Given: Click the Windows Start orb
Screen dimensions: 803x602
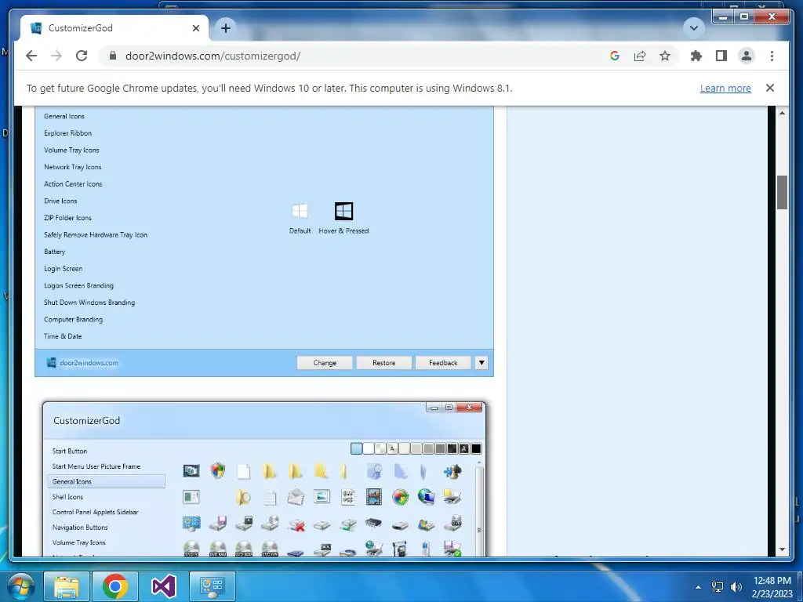Looking at the screenshot, I should [x=20, y=586].
